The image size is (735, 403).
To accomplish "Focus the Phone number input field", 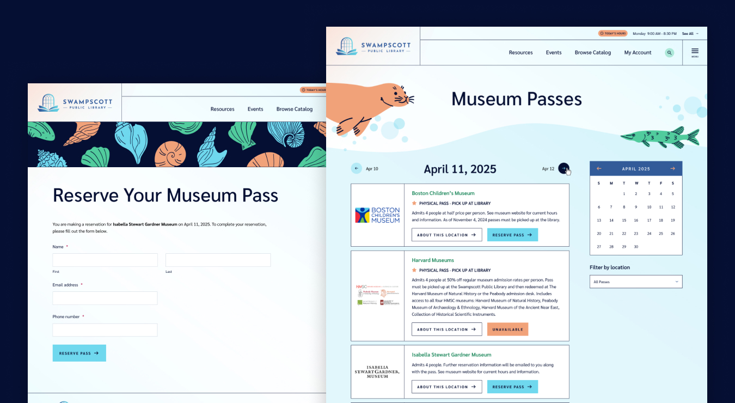I will [x=105, y=330].
